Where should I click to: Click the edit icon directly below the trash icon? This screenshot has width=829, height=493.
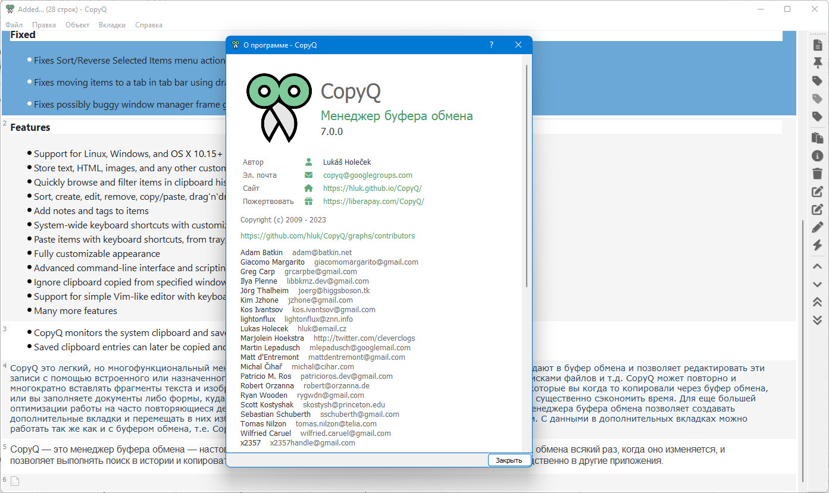click(x=817, y=191)
